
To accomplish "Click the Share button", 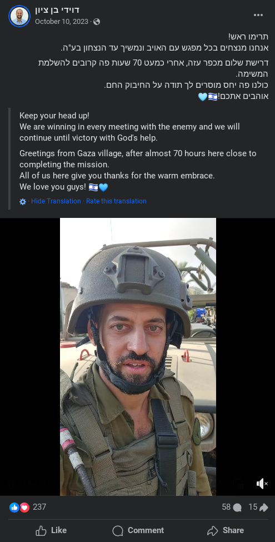I will click(225, 530).
